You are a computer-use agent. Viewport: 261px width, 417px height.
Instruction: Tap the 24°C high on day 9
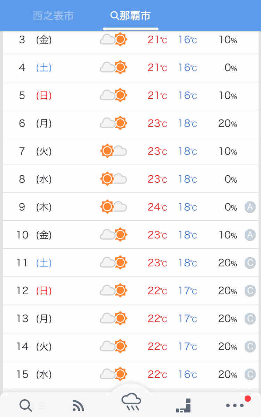tap(158, 207)
